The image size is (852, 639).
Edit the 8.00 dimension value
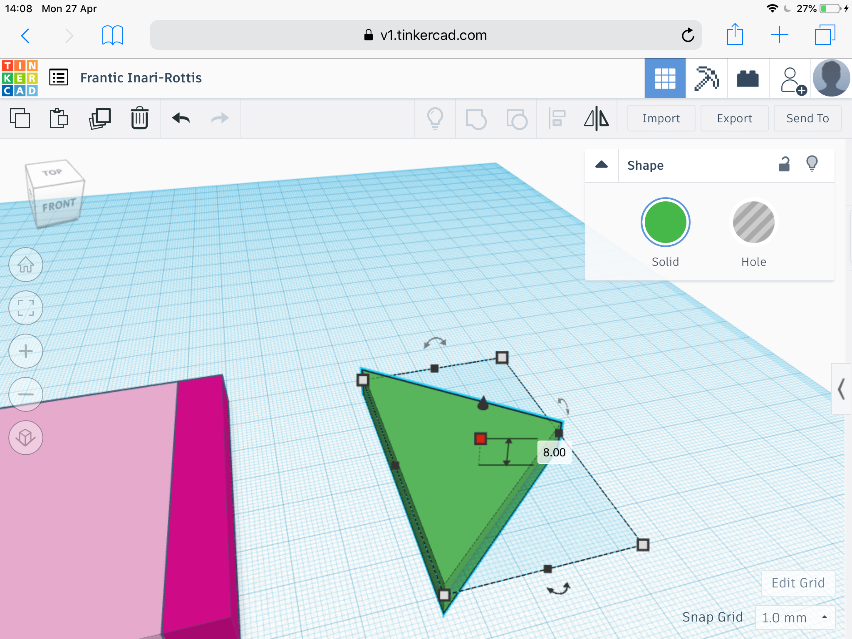click(x=554, y=452)
